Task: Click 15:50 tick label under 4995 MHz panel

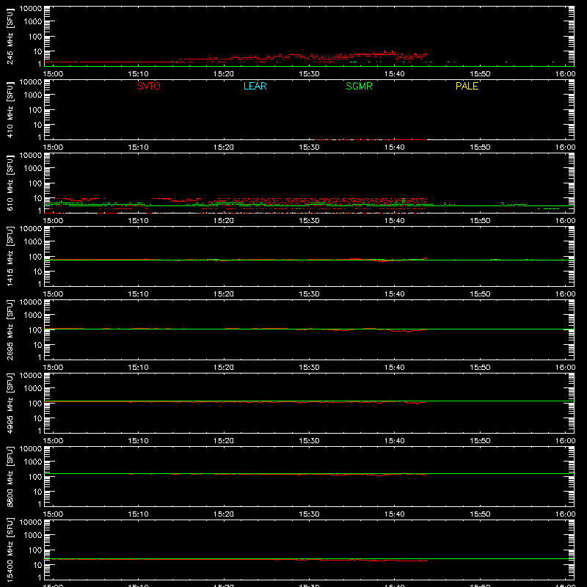Action: 480,441
